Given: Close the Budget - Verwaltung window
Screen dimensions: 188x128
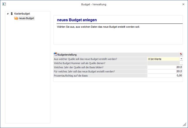Looking at the screenshot, I should click(x=183, y=4).
